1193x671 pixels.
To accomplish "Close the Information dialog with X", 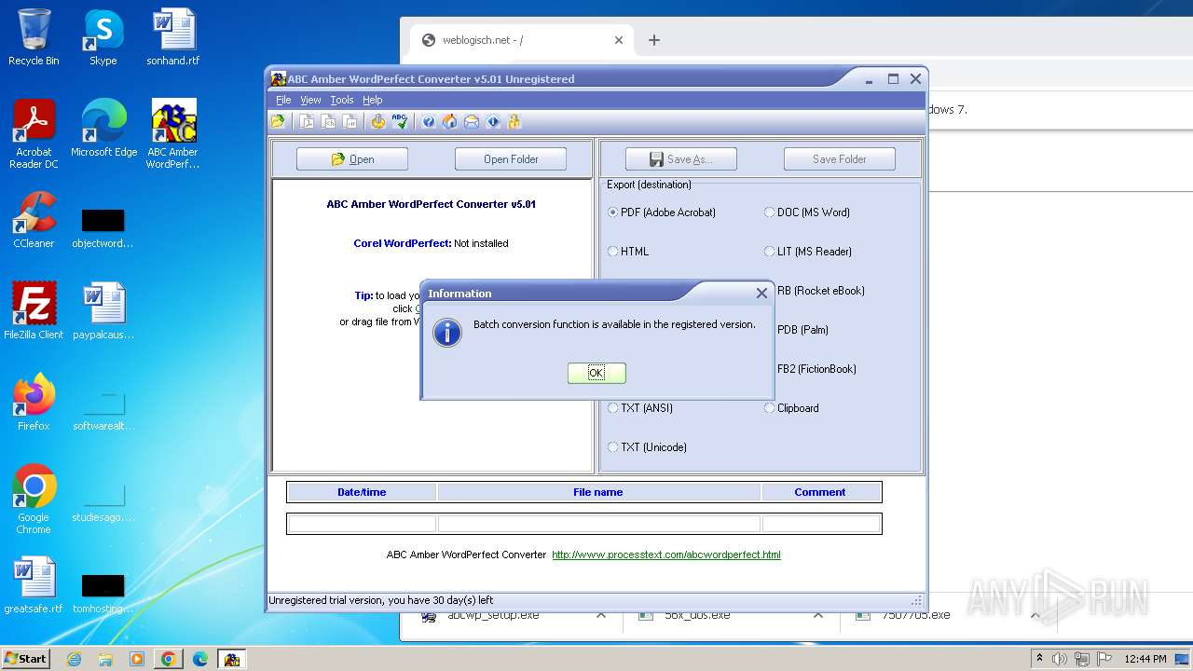I will [x=761, y=293].
